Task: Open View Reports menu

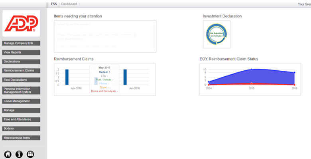Action: click(21, 52)
